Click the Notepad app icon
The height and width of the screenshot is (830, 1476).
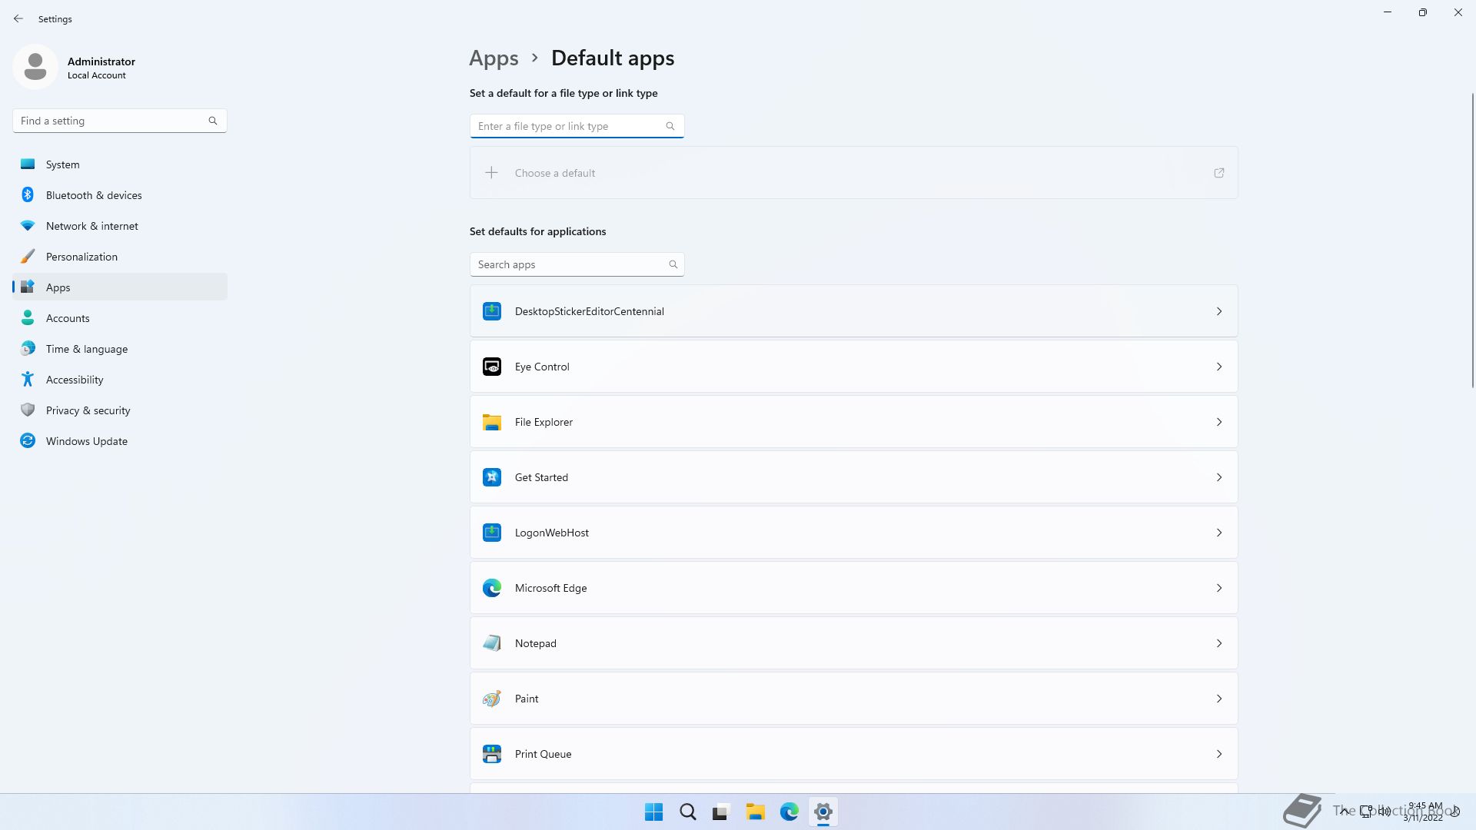coord(492,643)
